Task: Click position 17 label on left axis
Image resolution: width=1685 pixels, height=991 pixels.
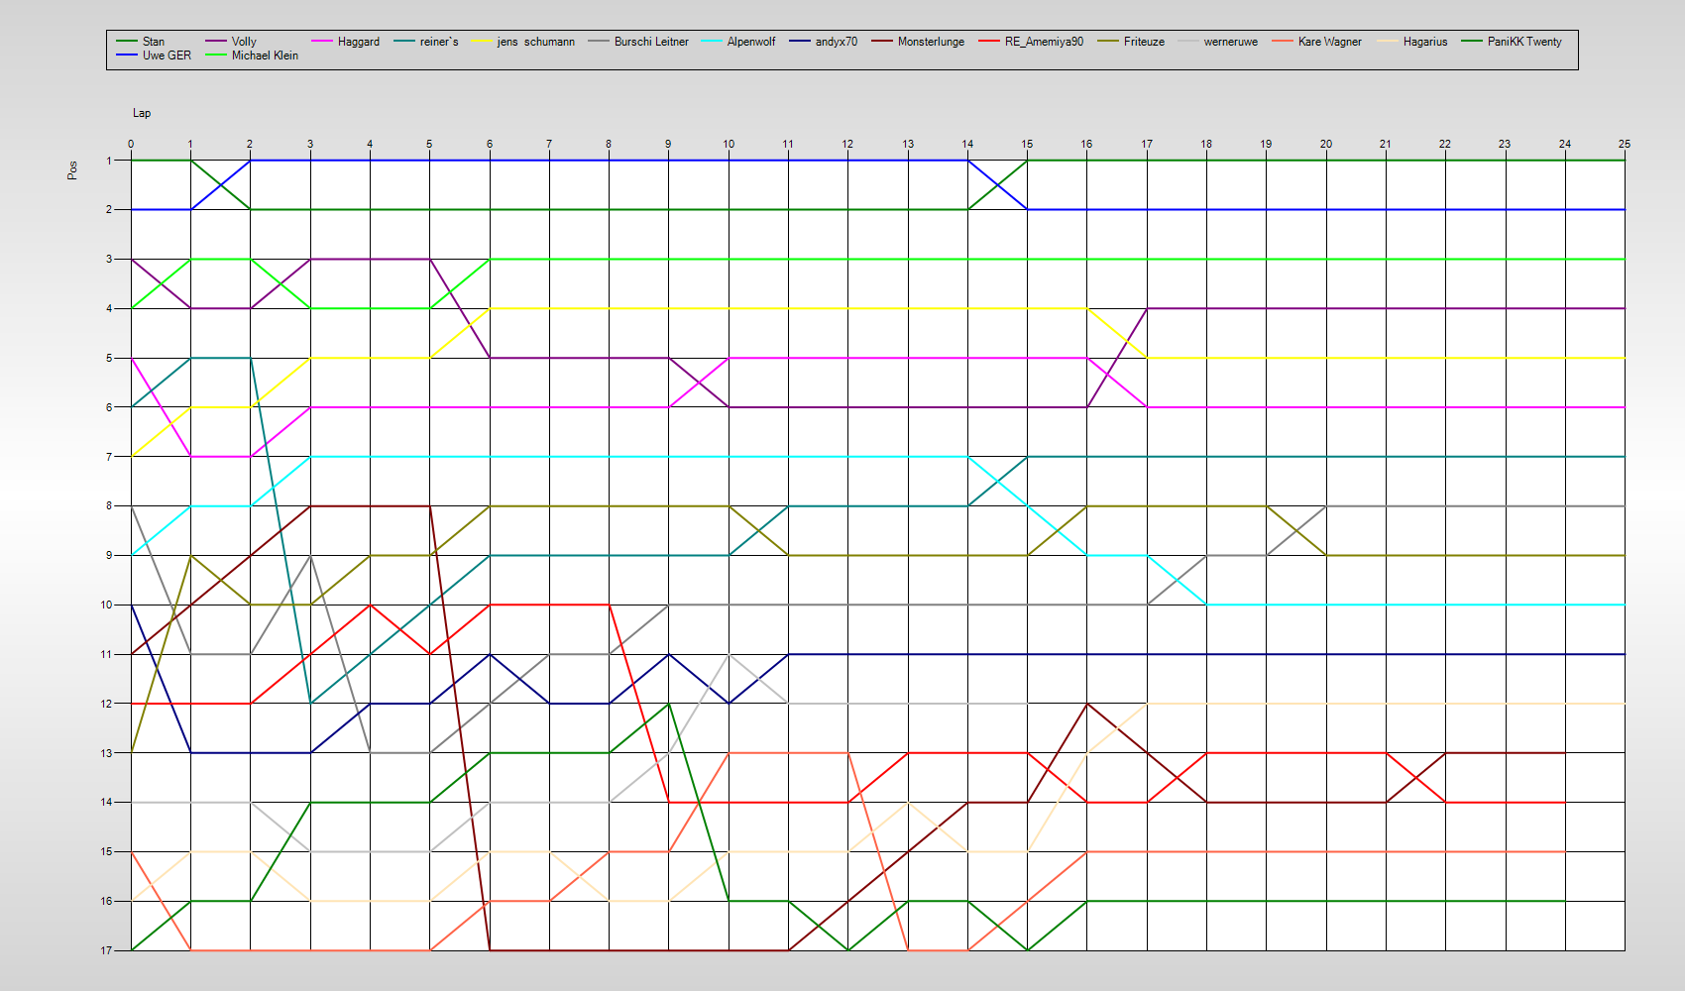Action: [x=106, y=950]
